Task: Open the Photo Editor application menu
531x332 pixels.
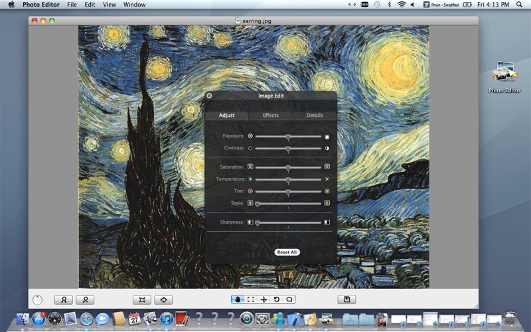Action: 41,5
